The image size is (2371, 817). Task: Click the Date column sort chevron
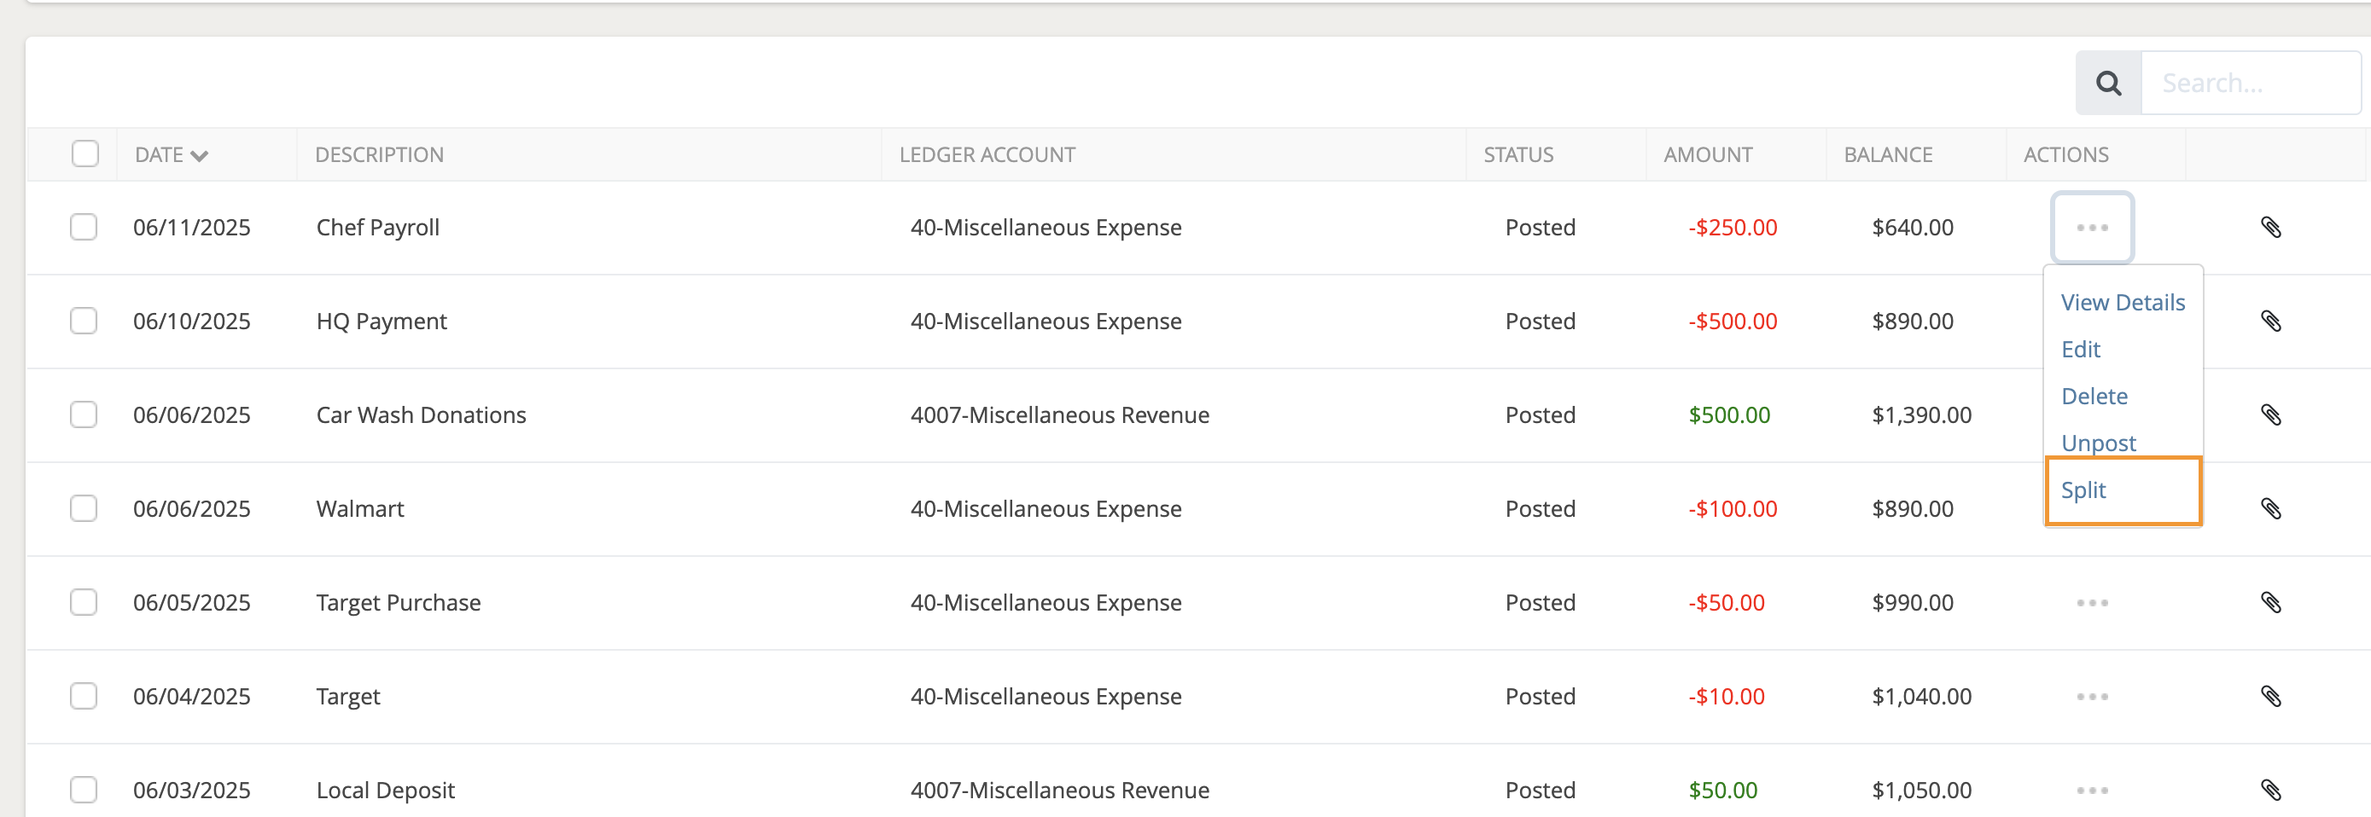[201, 155]
